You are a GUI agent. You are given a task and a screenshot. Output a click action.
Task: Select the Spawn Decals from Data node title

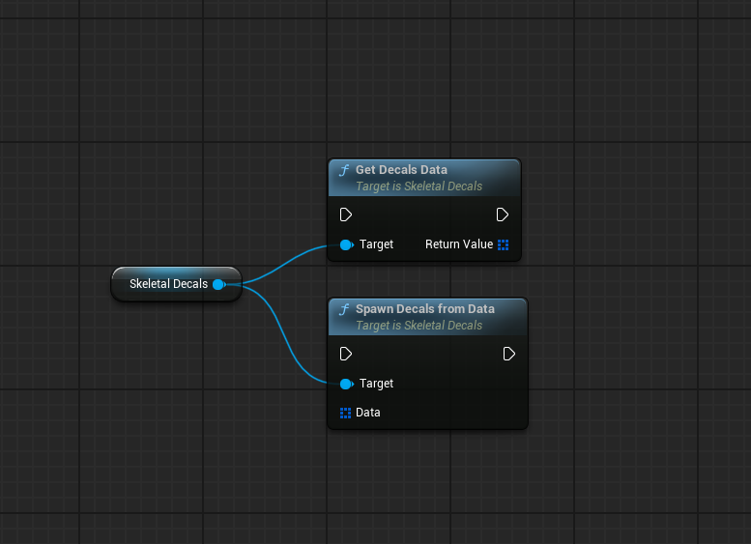(425, 309)
